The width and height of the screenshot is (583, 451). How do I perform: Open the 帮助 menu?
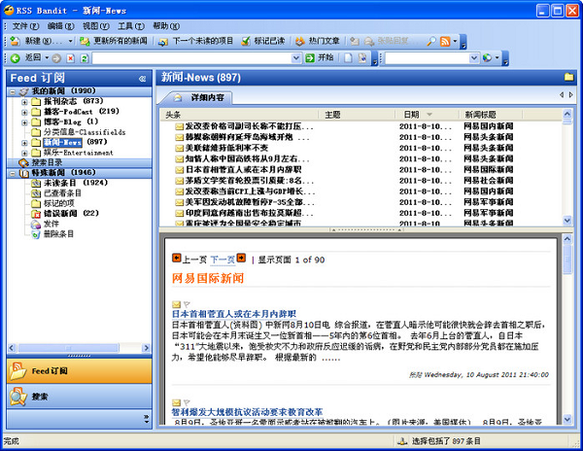tap(166, 26)
